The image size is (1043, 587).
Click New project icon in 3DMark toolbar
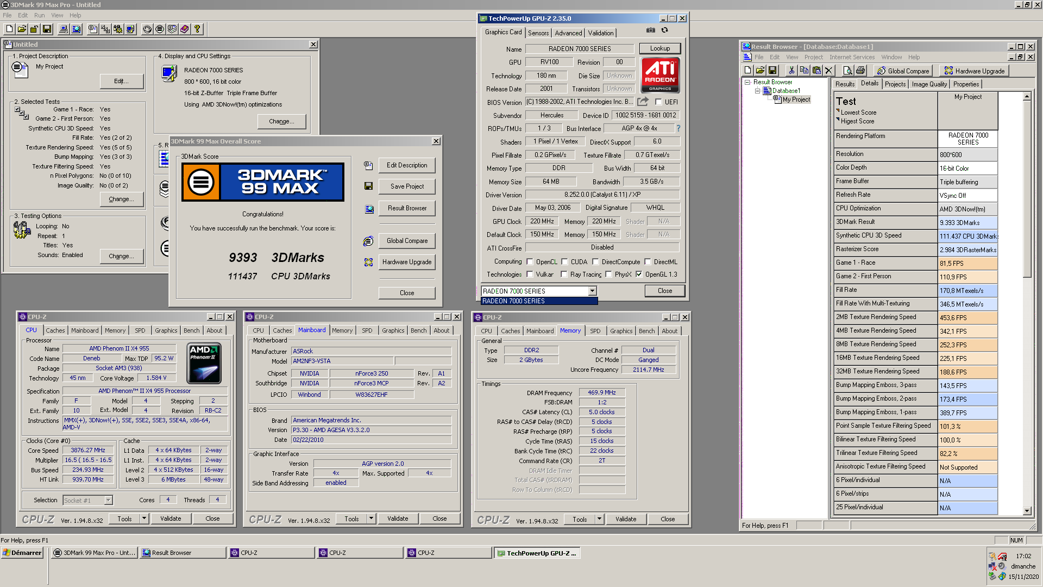(10, 29)
